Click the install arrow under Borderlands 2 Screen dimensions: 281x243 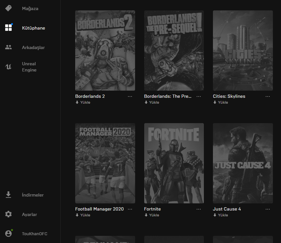click(77, 102)
